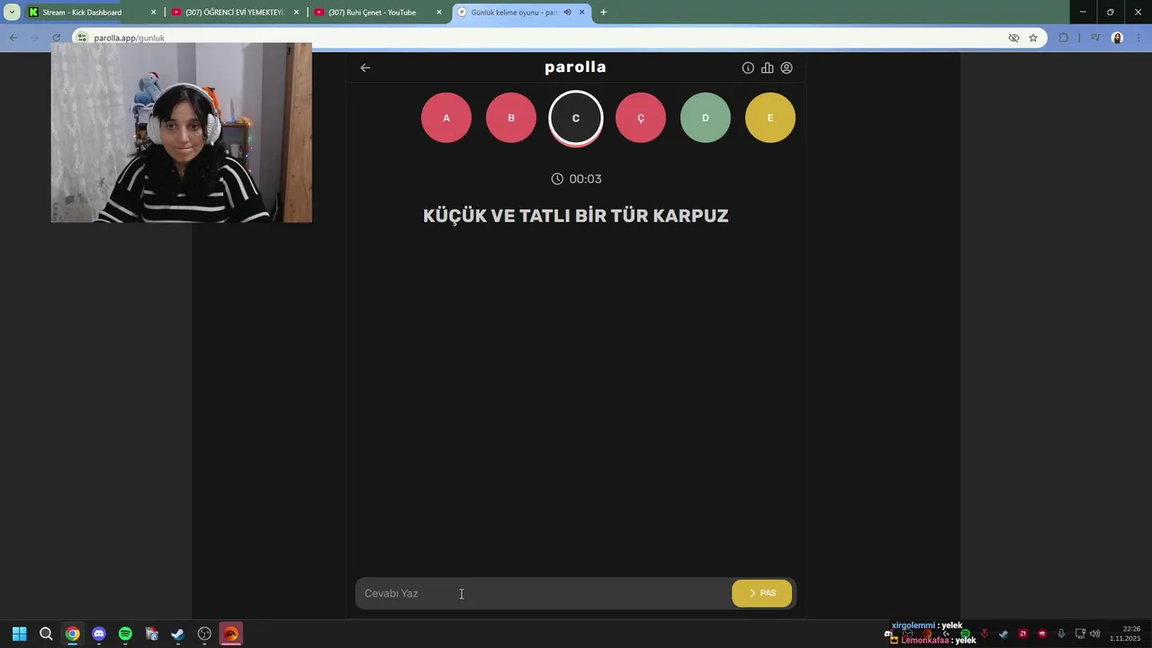The width and height of the screenshot is (1152, 648).
Task: Open OBS Studio from the taskbar
Action: pos(204,634)
